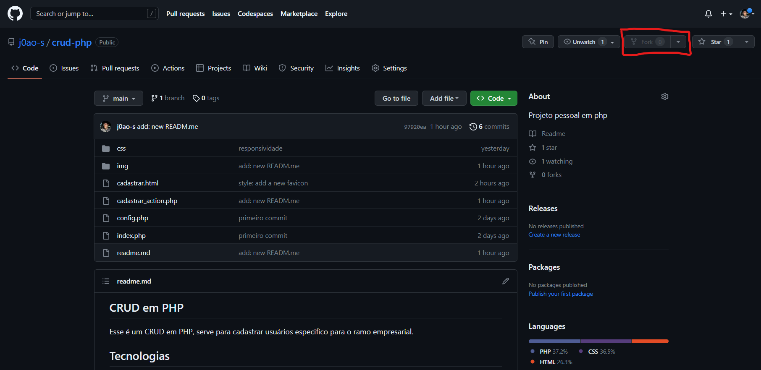Open the j0ao-s owner profile link

point(31,42)
